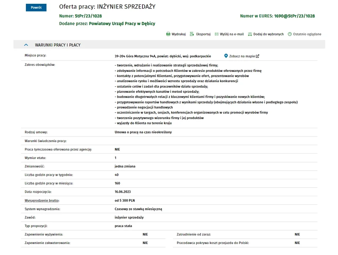Click the Oferta pracy: INŻYNIER SPRZEDAŻY title

(107, 7)
